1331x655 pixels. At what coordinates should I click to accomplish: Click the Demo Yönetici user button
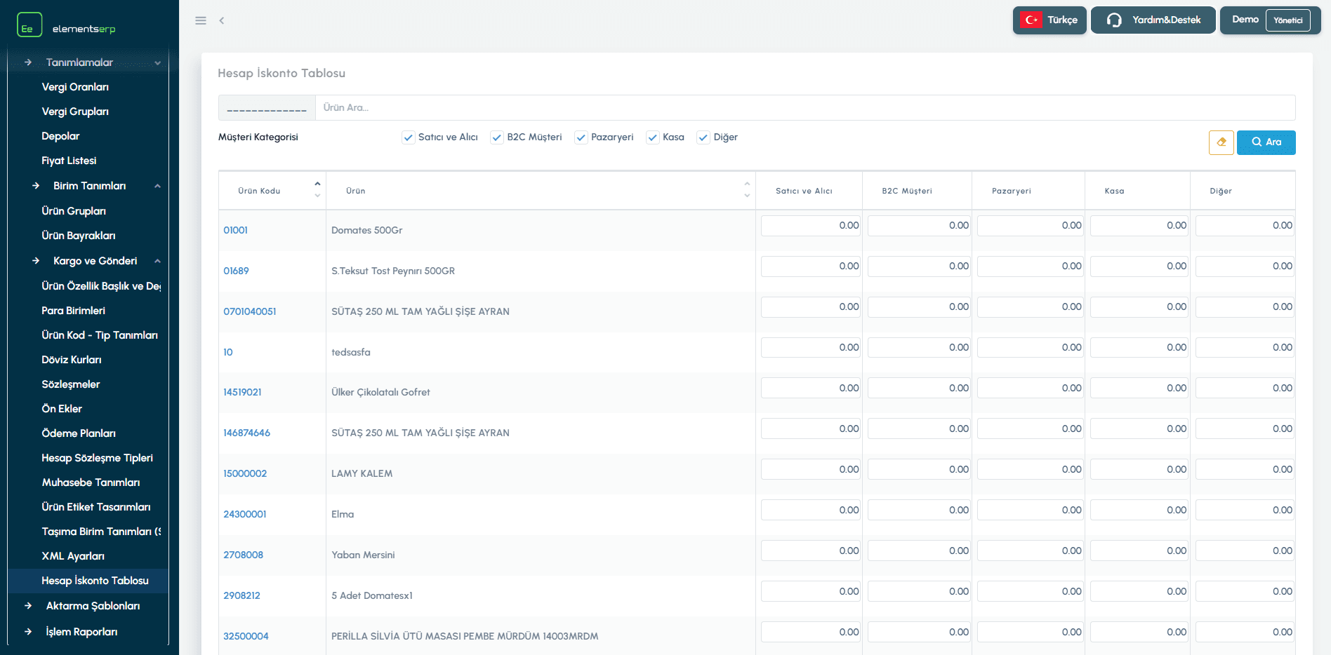click(x=1270, y=20)
